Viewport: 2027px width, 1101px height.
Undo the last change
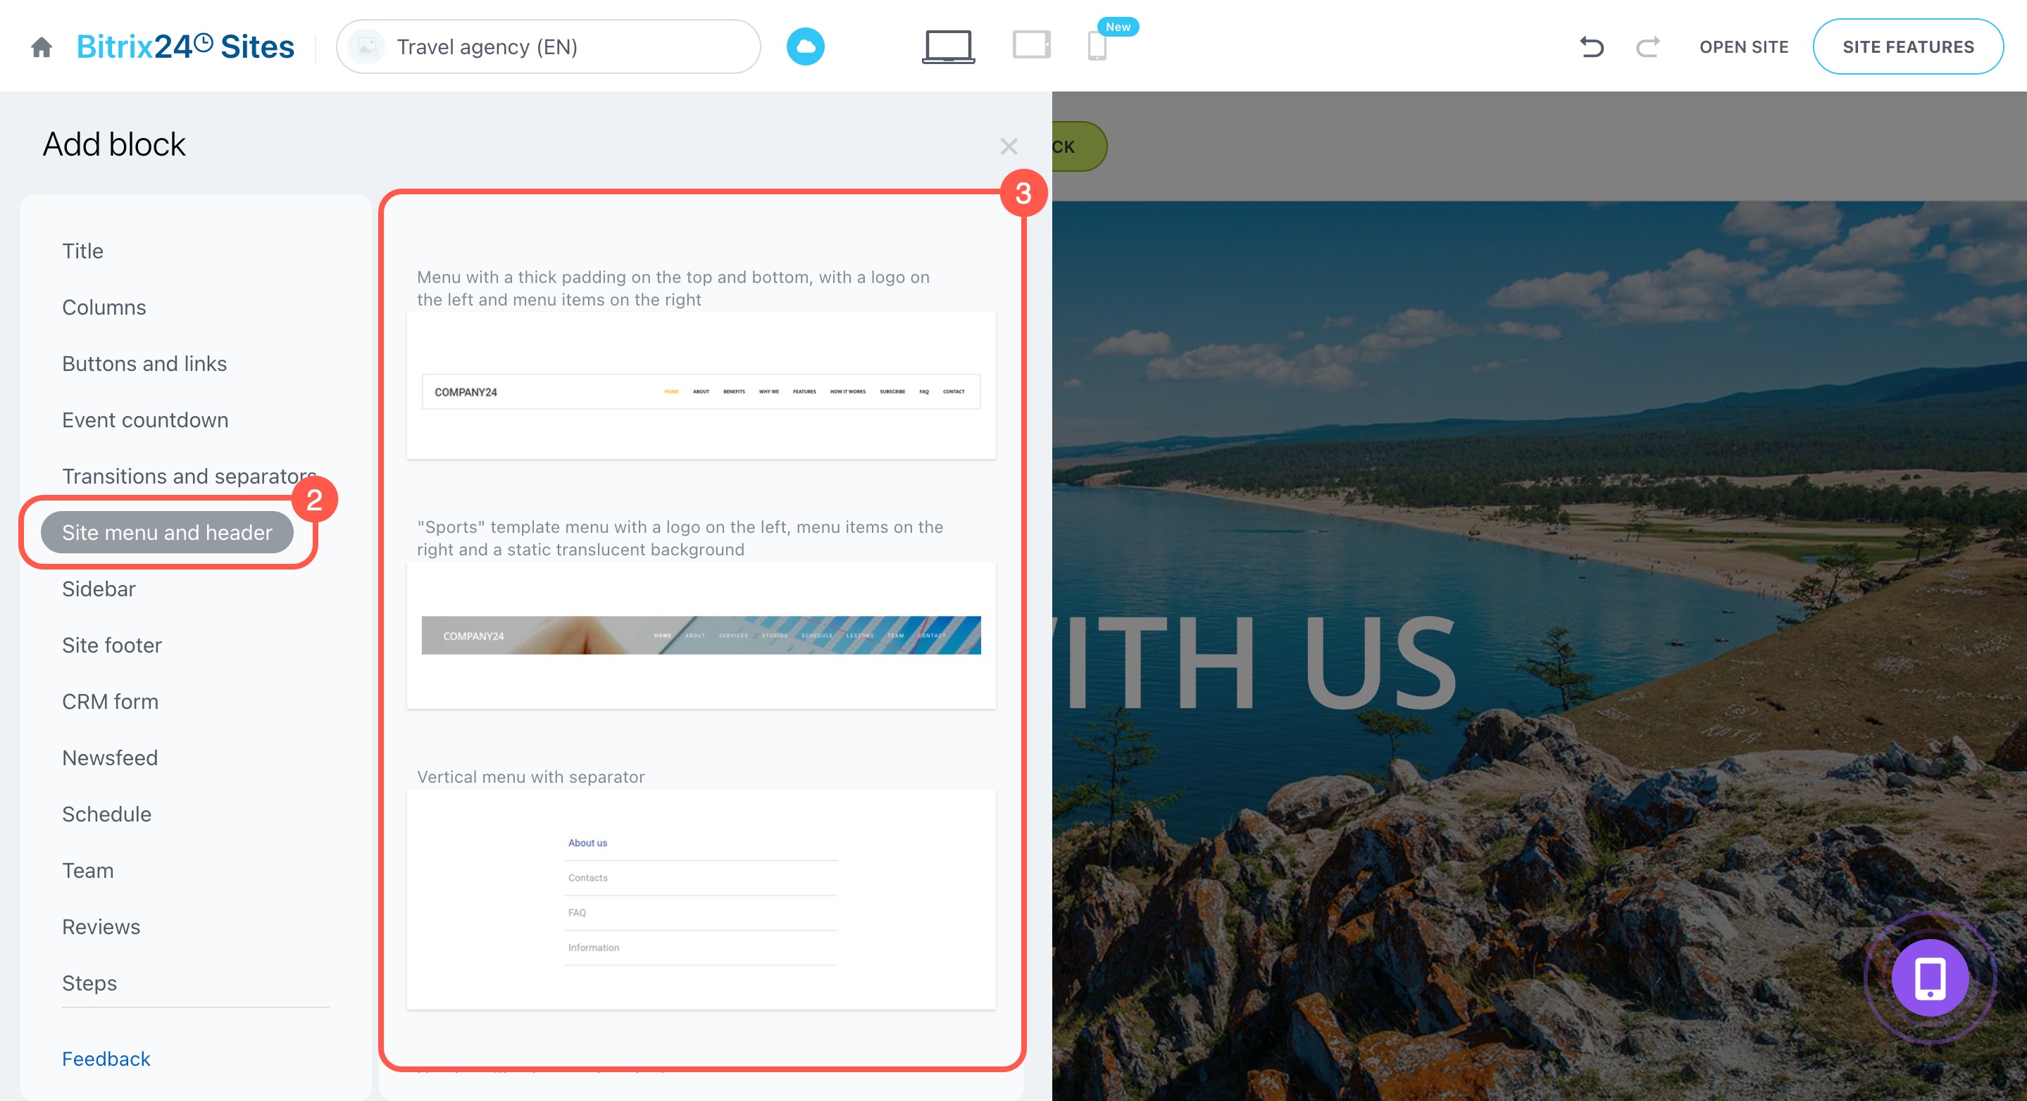click(x=1591, y=47)
